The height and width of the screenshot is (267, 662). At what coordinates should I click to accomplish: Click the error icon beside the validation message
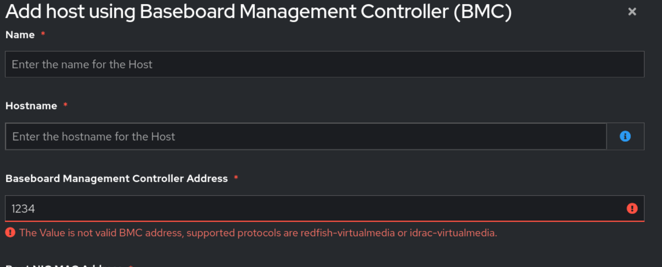tap(10, 232)
